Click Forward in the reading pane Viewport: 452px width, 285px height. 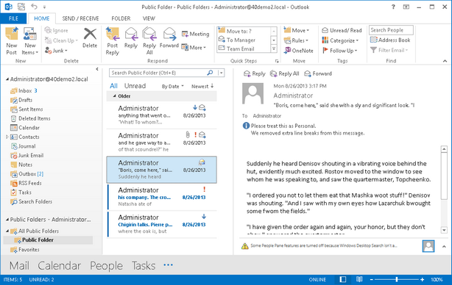point(318,73)
